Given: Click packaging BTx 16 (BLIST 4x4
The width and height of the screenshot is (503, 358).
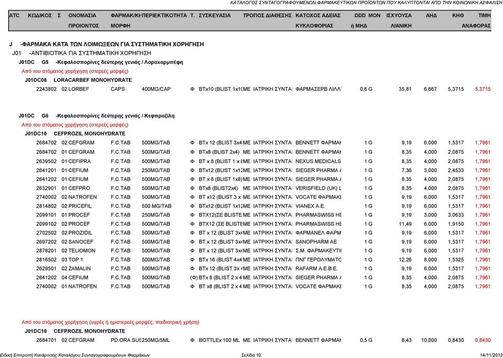Looking at the screenshot, I should [221, 260].
